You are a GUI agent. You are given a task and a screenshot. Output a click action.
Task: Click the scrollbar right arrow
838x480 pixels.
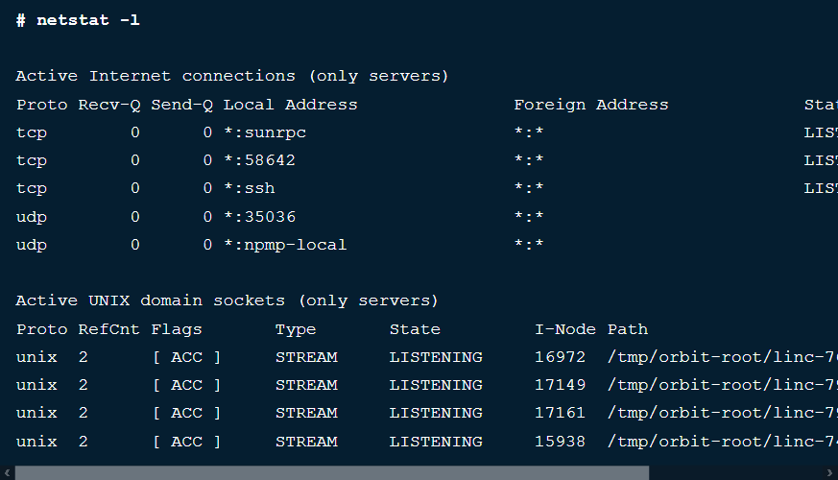coord(829,473)
